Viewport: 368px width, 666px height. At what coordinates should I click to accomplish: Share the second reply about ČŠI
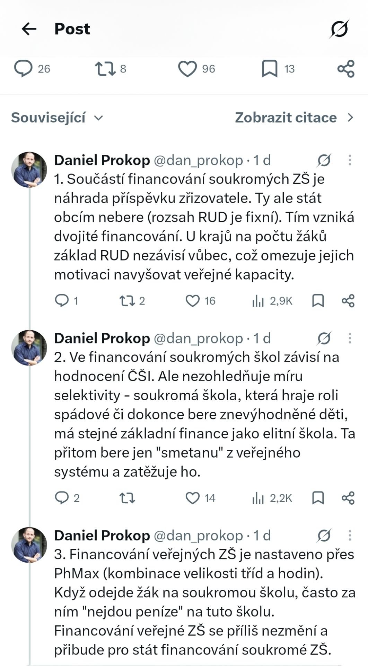pos(348,498)
